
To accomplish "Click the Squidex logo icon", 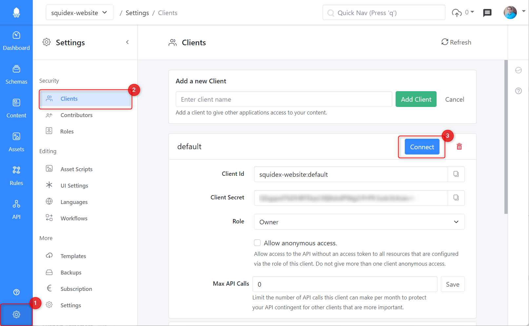I will 16,12.
